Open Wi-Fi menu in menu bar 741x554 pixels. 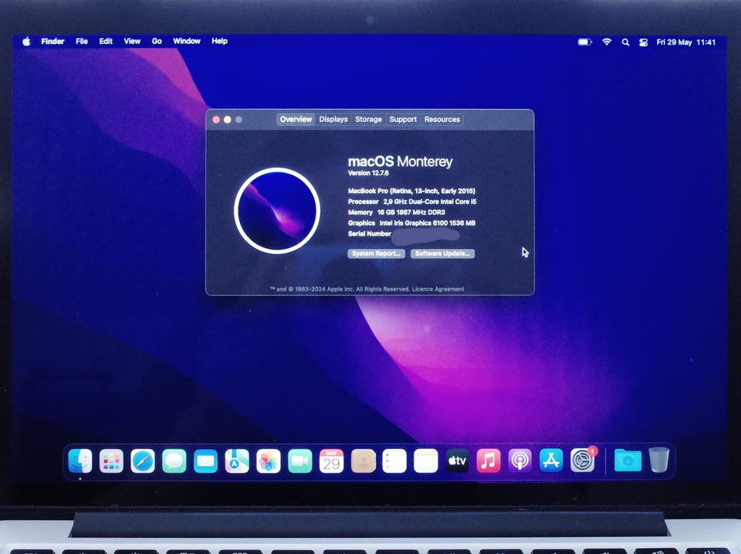[x=607, y=42]
